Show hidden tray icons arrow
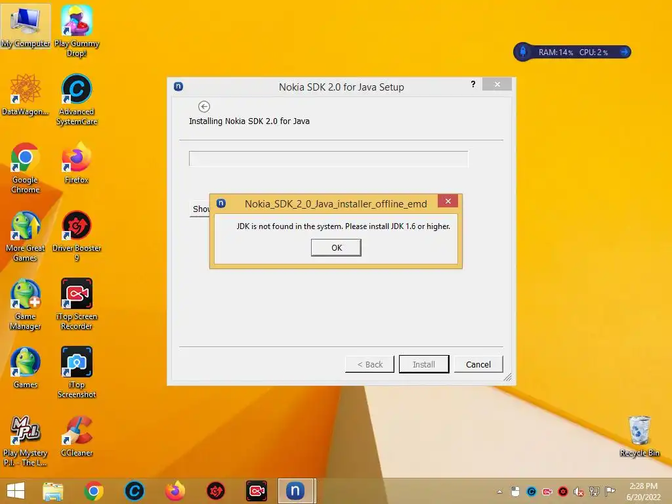 [499, 492]
